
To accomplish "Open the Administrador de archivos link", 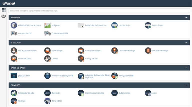I will [x=30, y=25].
